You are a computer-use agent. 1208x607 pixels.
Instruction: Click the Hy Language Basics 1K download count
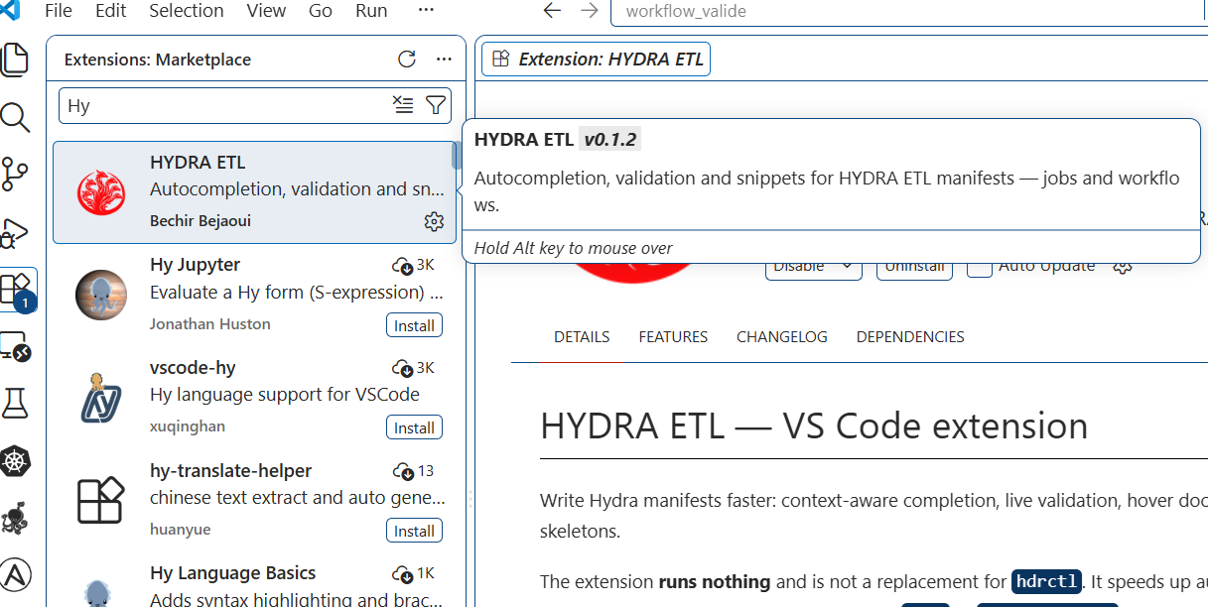414,573
